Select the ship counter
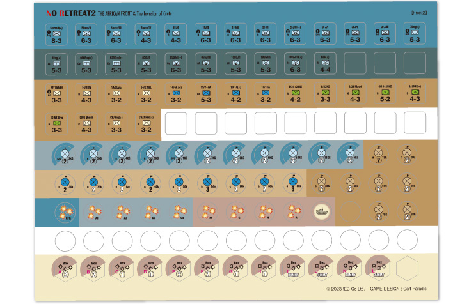Image resolution: width=469 pixels, height=304 pixels. 322,212
